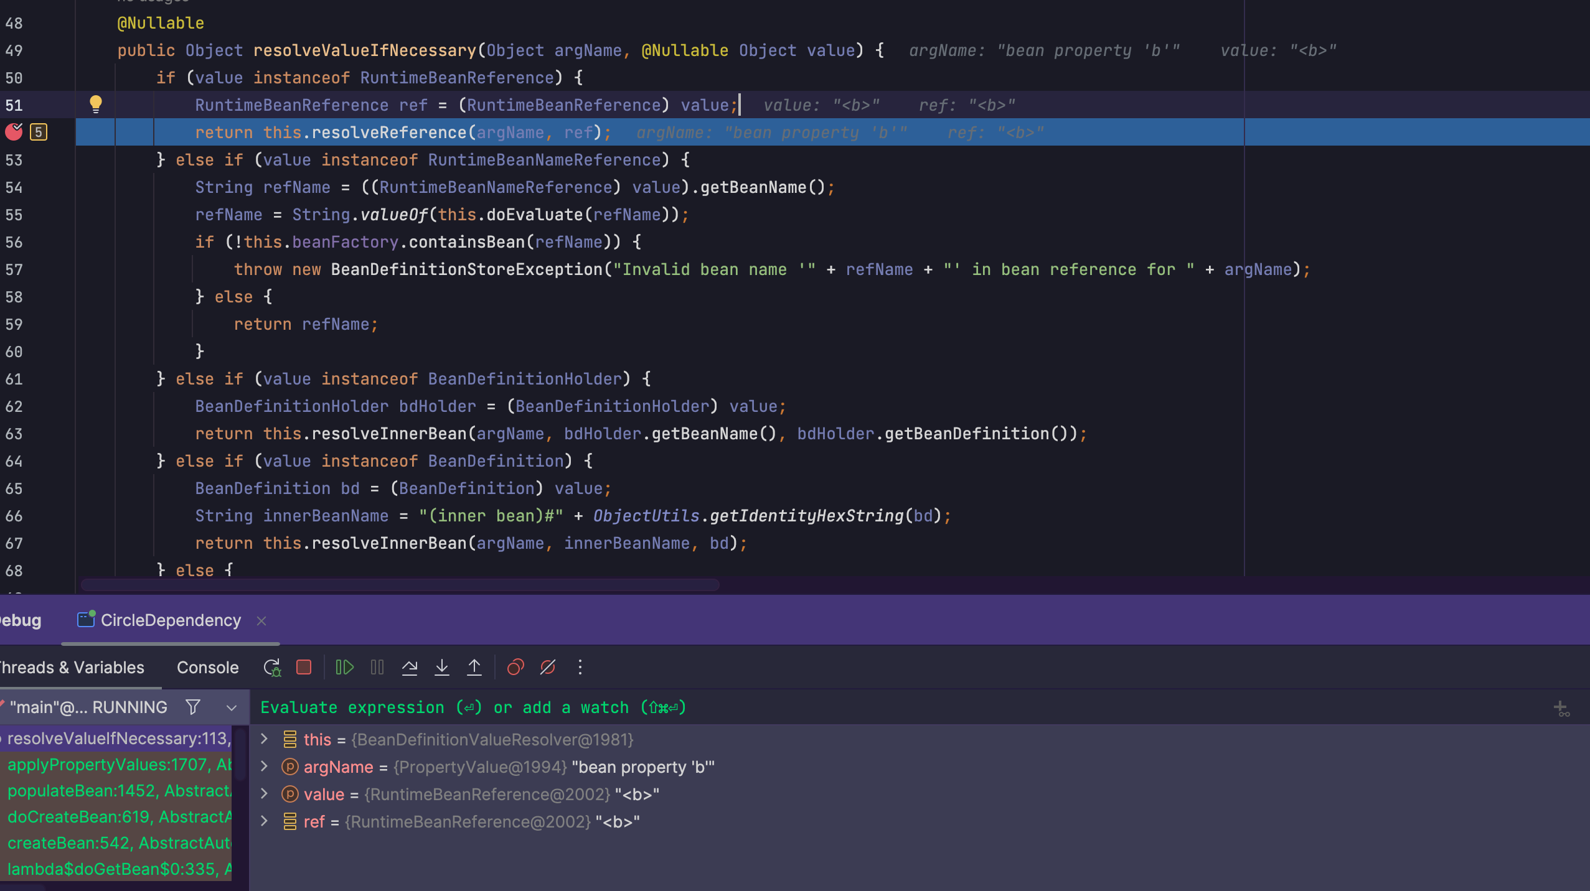Select the CircleDependency debug tab
The height and width of the screenshot is (891, 1590).
(170, 620)
